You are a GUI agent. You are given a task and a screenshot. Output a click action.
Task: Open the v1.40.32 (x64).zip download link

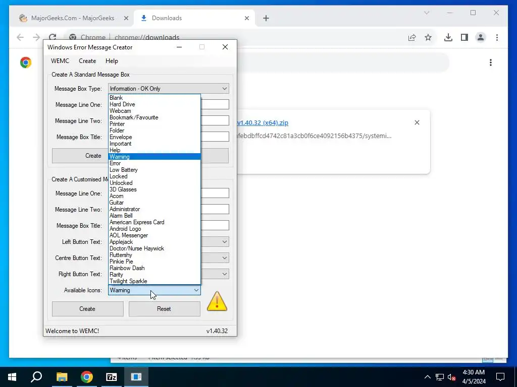point(263,123)
